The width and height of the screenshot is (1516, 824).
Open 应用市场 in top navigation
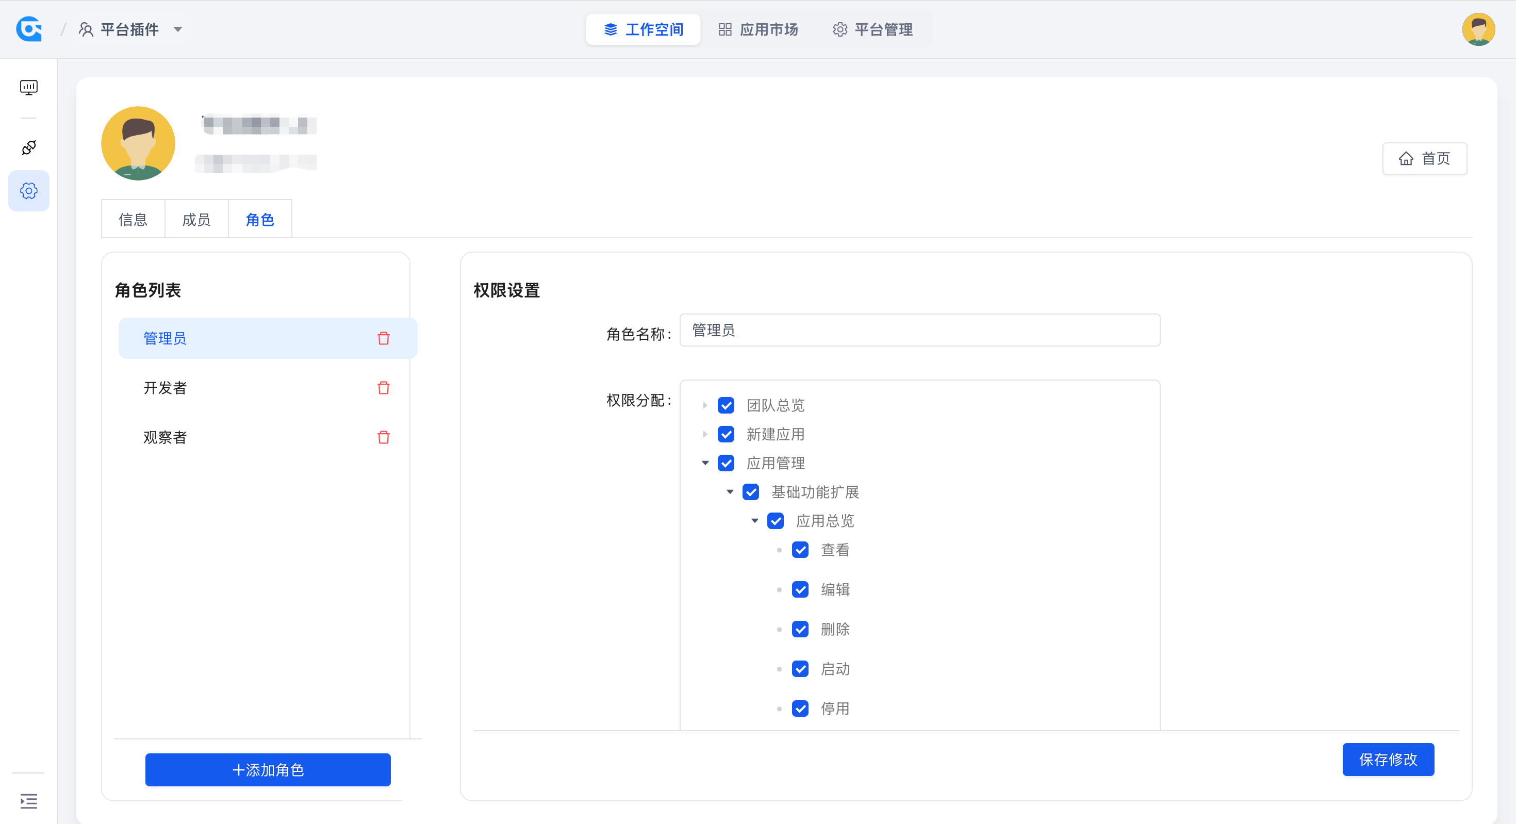pos(758,29)
